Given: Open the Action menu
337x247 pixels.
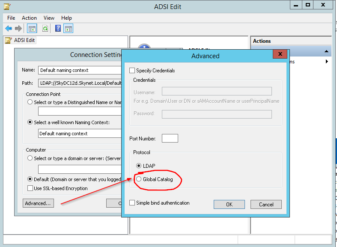Looking at the screenshot, I should tap(29, 18).
